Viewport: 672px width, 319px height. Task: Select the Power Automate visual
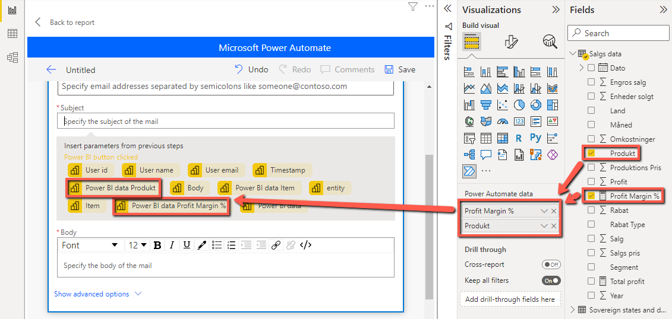469,171
